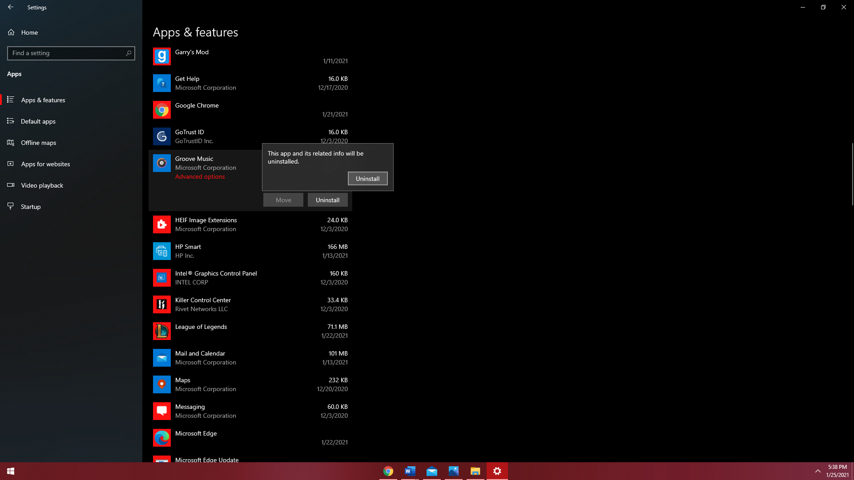Select the Garry's Mod entry name

(192, 52)
